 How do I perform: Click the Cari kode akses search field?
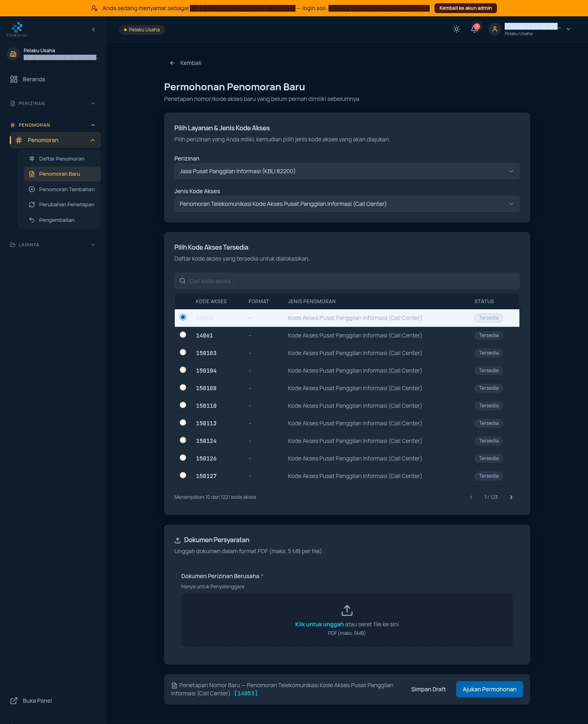347,281
